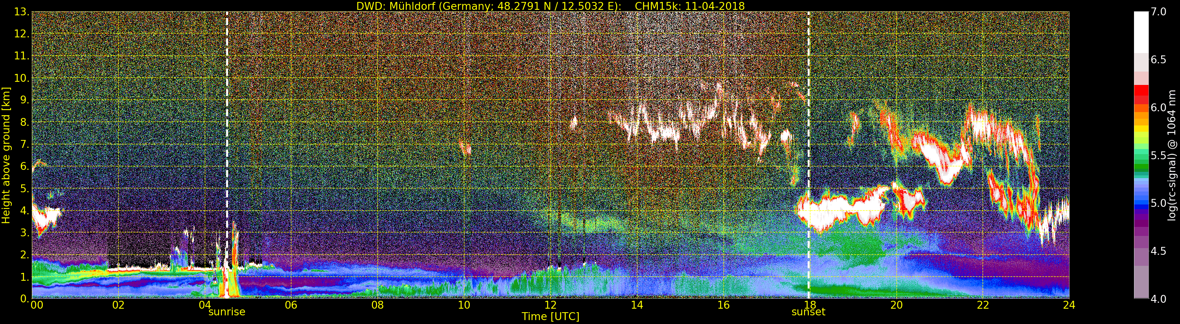Click the '4.0' colorbar tick label
Image resolution: width=1180 pixels, height=324 pixels.
1158,299
